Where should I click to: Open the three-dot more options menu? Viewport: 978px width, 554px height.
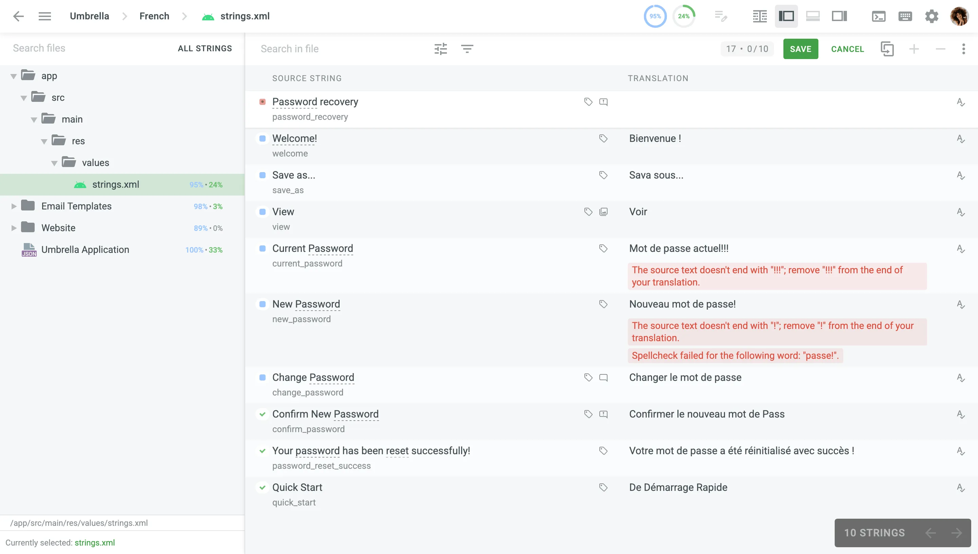963,49
